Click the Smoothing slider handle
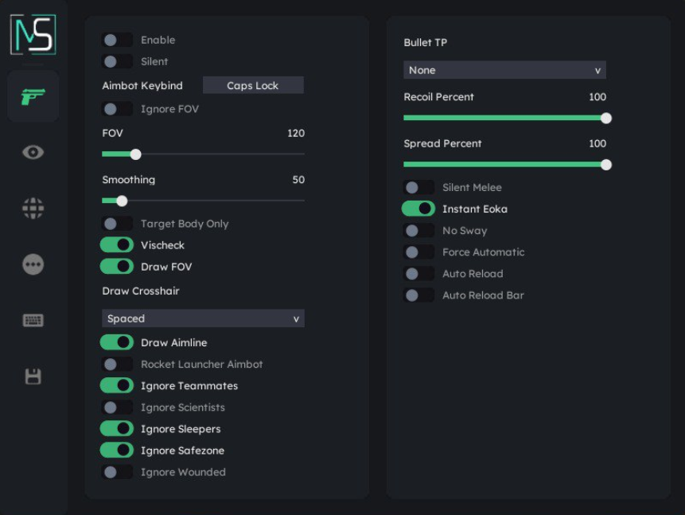Viewport: 685px width, 515px height. coord(122,201)
